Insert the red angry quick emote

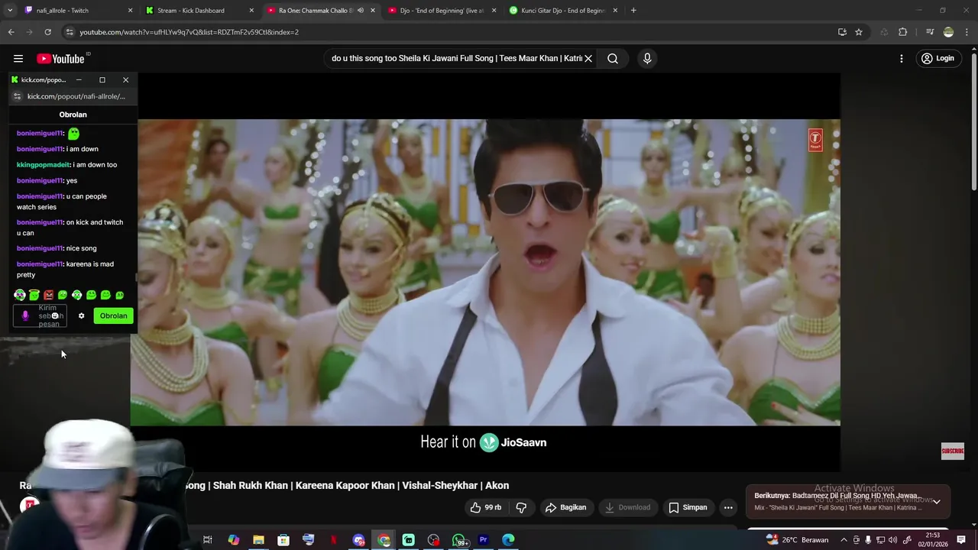click(x=48, y=295)
